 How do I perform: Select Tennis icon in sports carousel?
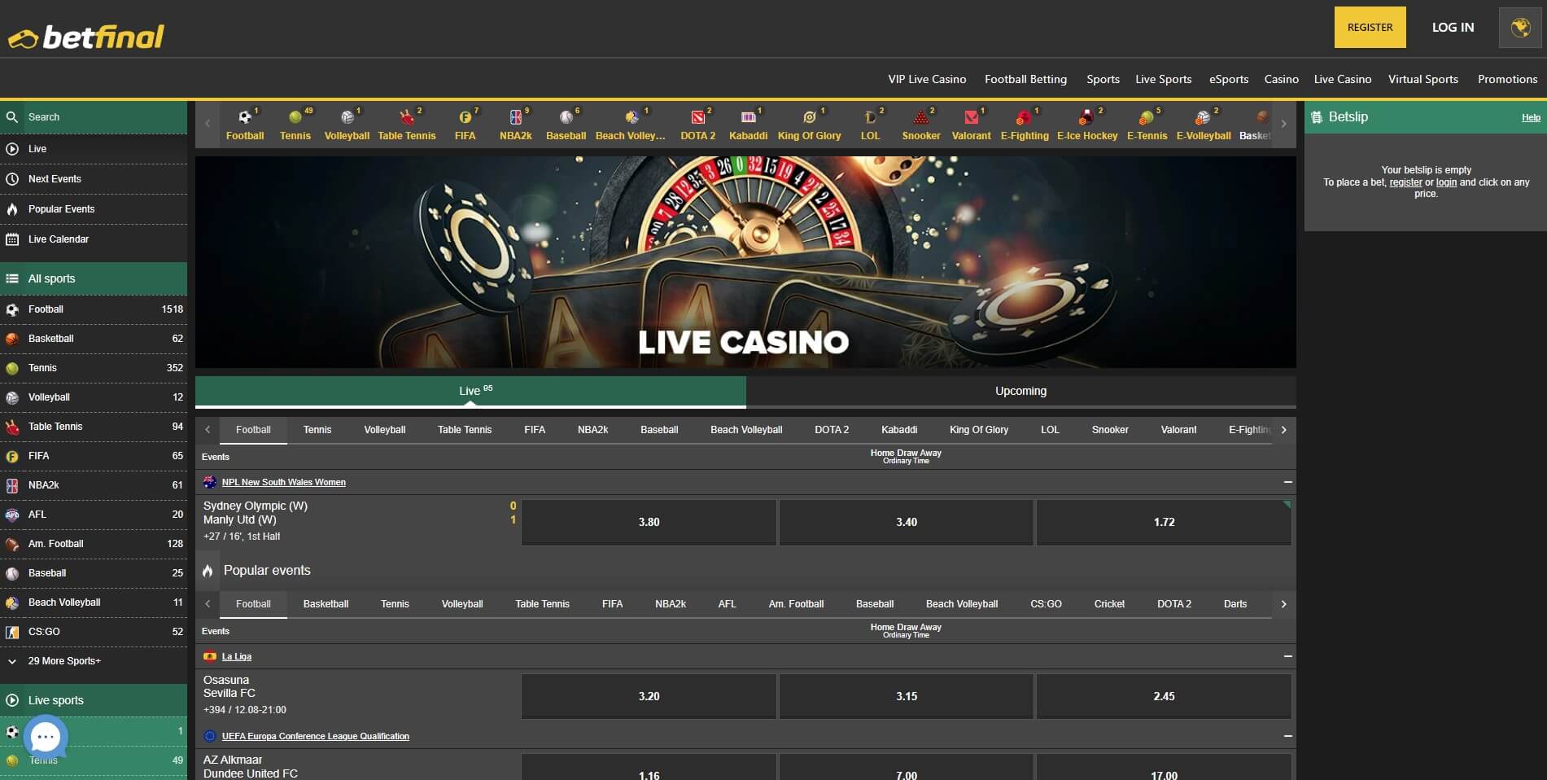295,125
